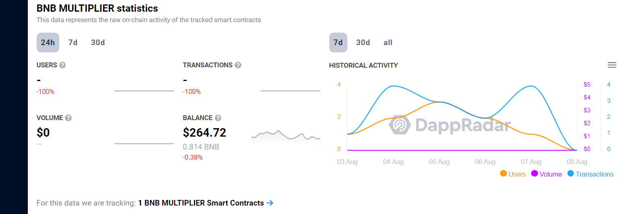Viewport: 623px width, 214px height.
Task: Select 7d range for historical activity
Action: [338, 43]
